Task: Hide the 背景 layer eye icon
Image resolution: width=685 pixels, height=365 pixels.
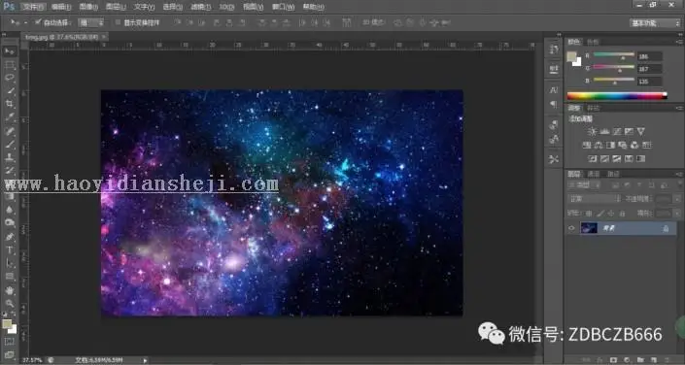Action: click(x=571, y=228)
